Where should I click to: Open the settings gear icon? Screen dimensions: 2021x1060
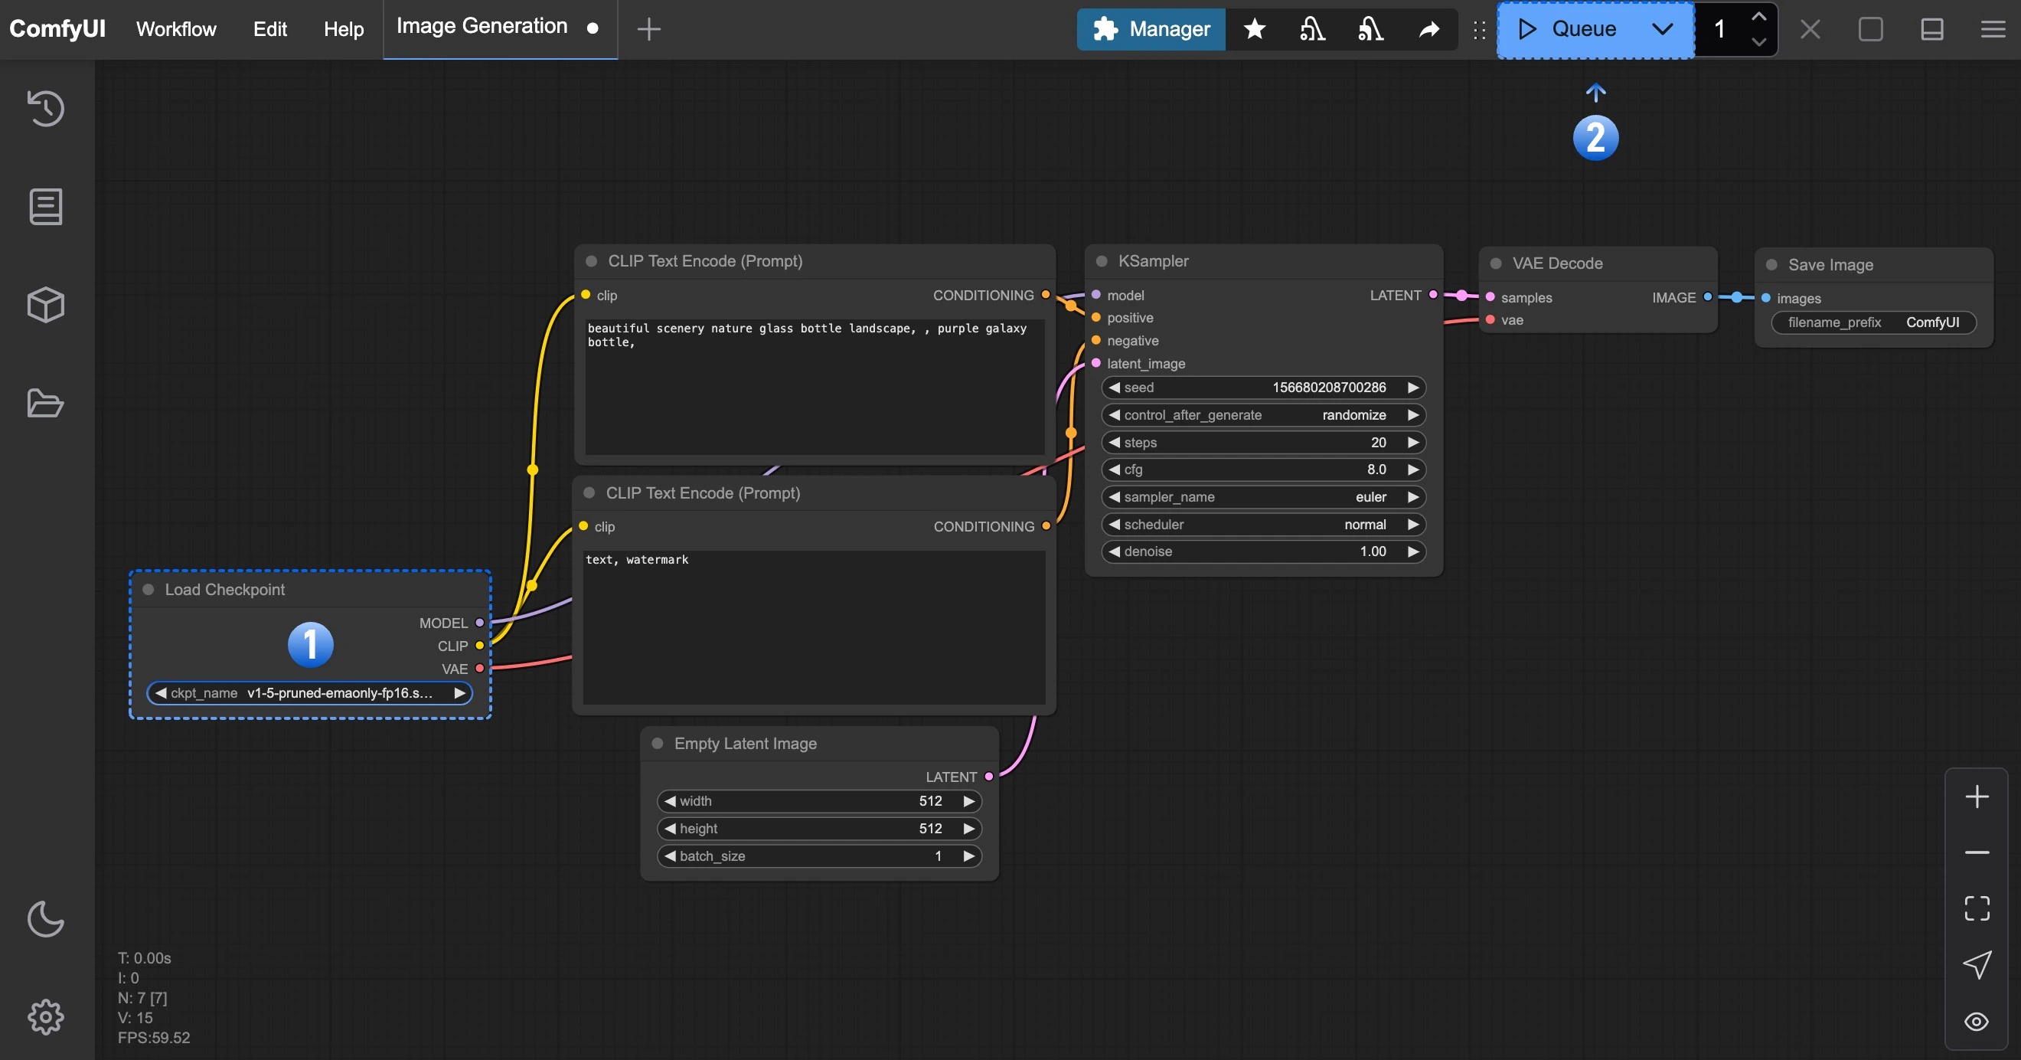point(45,1017)
